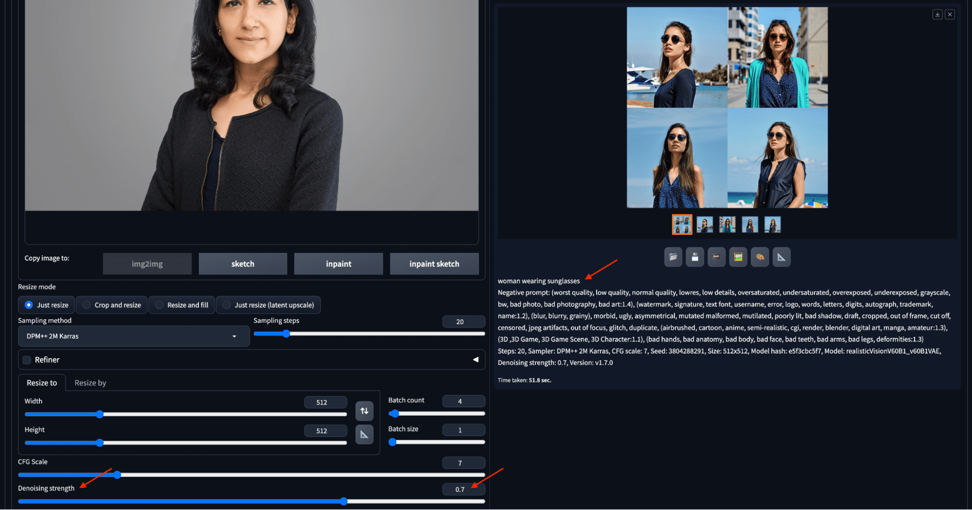Click the Batch size value field
The image size is (972, 510).
coord(463,430)
